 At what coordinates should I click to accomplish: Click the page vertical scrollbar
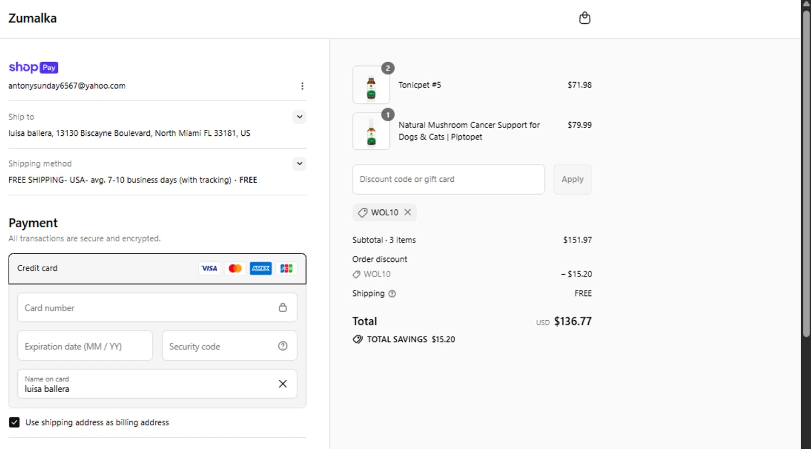806,173
